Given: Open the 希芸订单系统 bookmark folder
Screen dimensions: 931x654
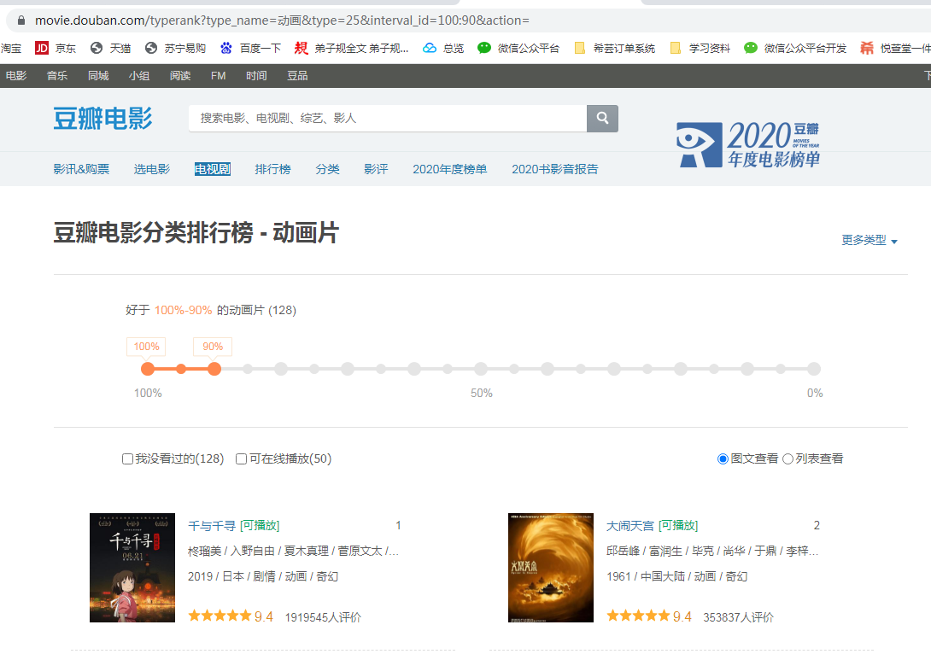Looking at the screenshot, I should coord(614,48).
